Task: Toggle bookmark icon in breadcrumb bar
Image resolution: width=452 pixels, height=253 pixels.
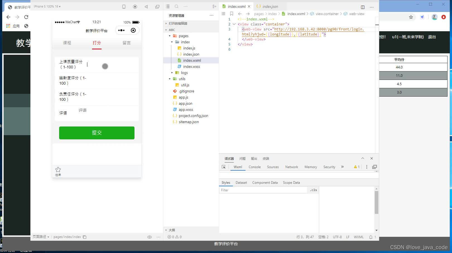Action: 232,14
